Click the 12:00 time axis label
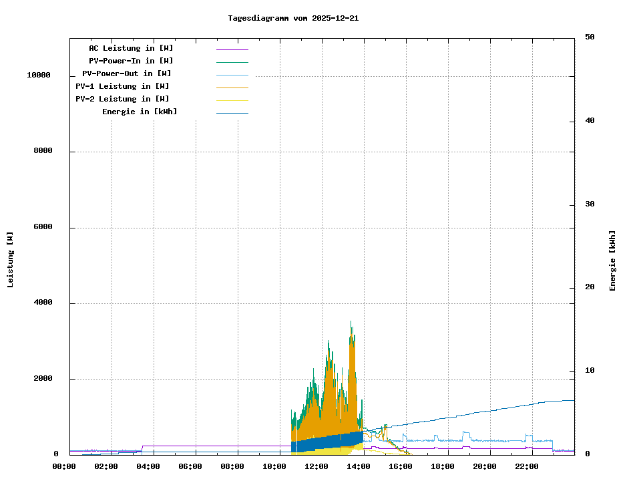Image resolution: width=641 pixels, height=481 pixels. [316, 466]
